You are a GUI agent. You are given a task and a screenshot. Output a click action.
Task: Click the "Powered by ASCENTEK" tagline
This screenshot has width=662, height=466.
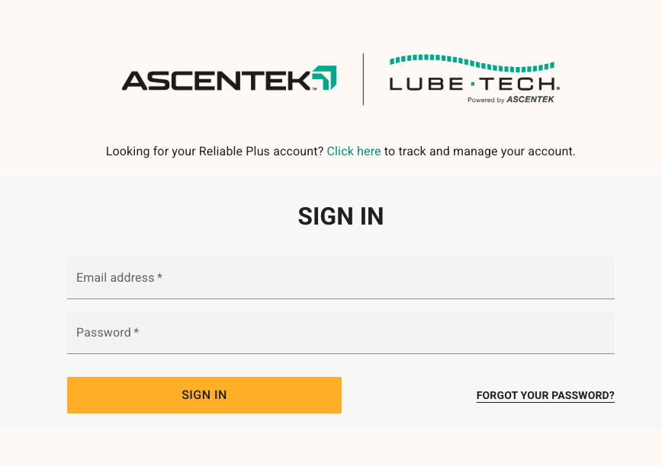coord(510,100)
